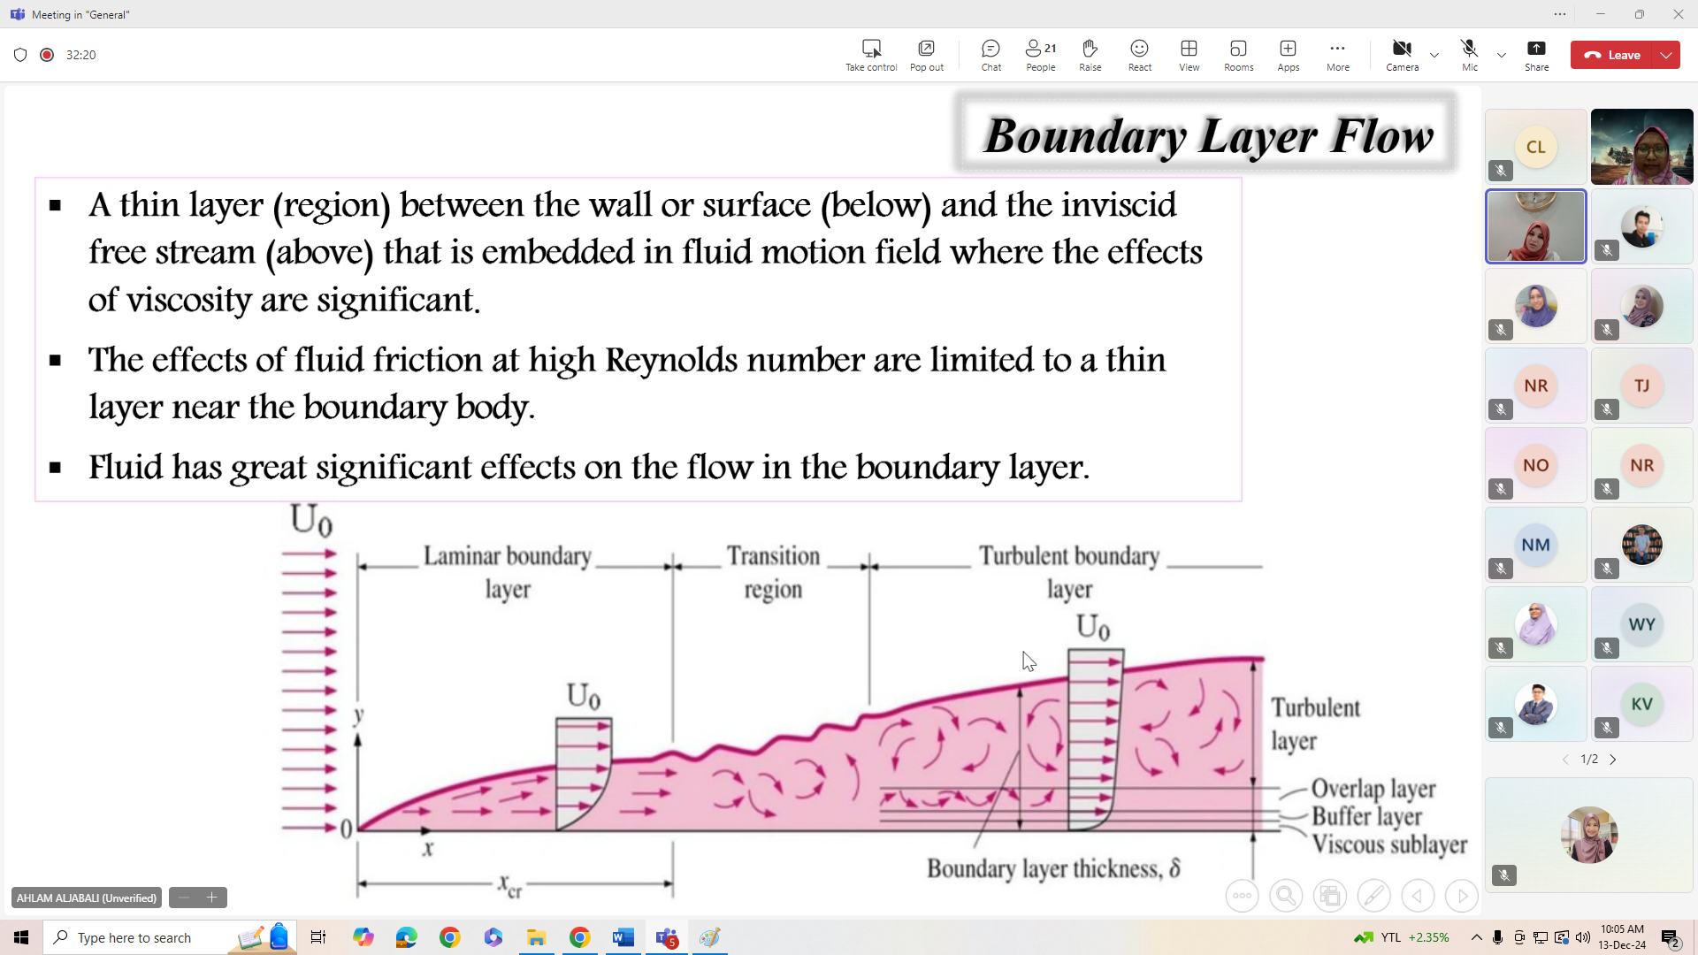This screenshot has width=1698, height=955.
Task: Open breakout Rooms
Action: 1239,55
